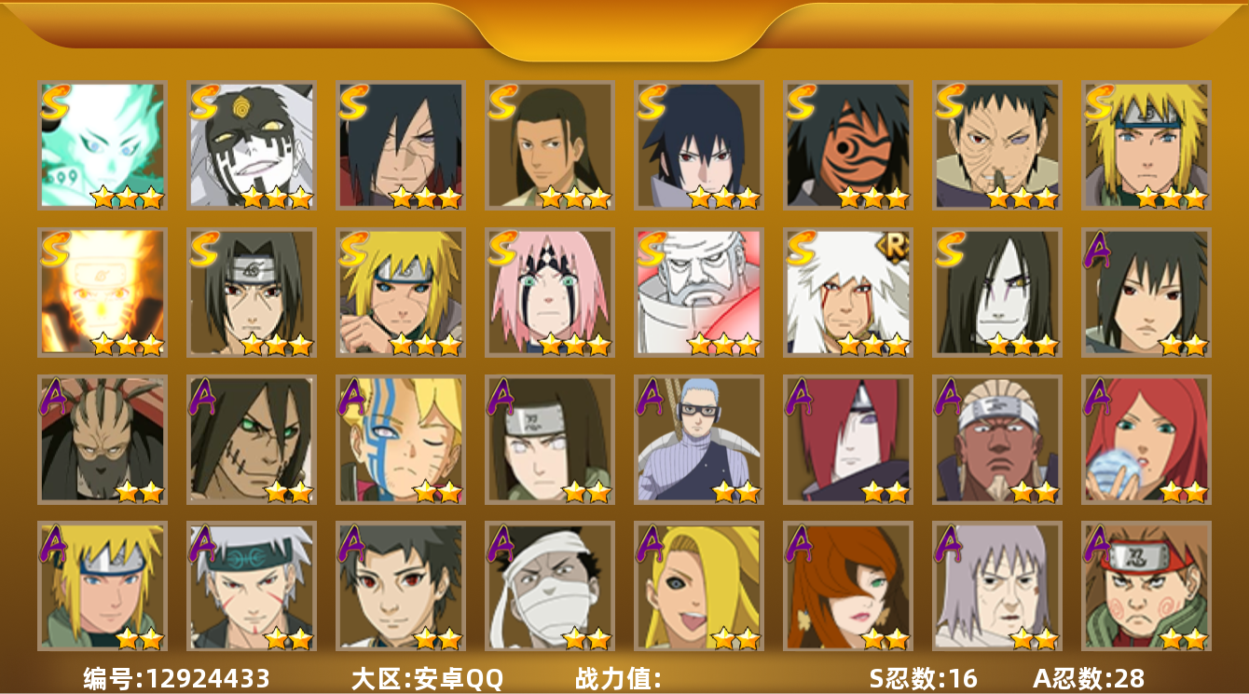Select the glowing cyan Susanoo character portrait

point(102,144)
